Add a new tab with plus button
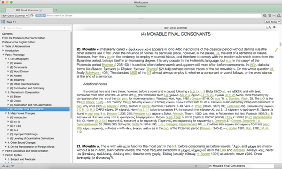Viewport: 282px width, 169px height. pyautogui.click(x=56, y=10)
